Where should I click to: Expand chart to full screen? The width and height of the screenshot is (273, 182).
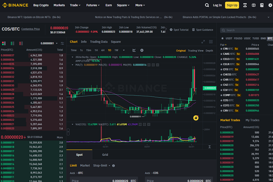[x=203, y=42]
